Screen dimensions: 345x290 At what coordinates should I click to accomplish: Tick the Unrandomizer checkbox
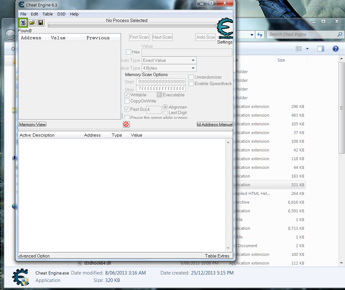(x=191, y=77)
